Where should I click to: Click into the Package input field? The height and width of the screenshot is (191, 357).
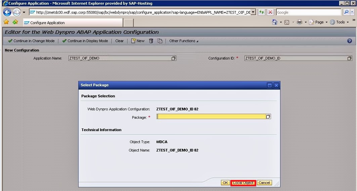211,117
